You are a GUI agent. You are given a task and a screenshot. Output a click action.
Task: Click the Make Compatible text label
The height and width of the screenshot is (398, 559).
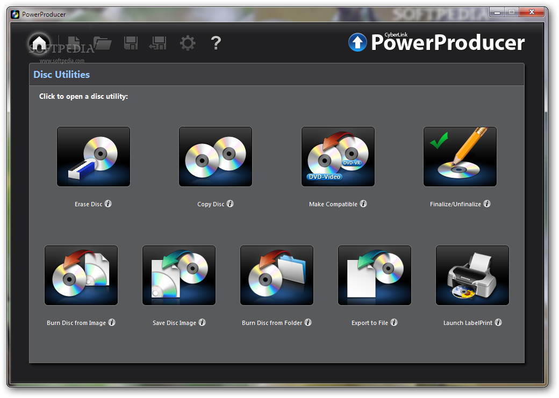333,204
